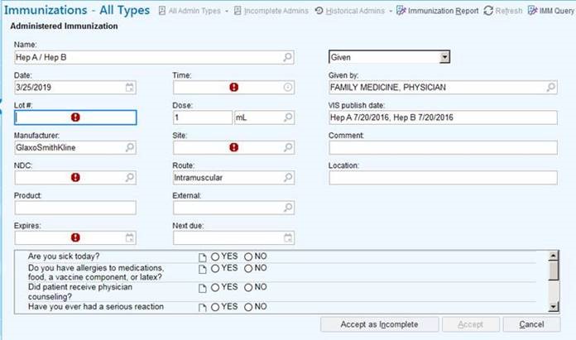Click the search icon in Given by field

550,88
